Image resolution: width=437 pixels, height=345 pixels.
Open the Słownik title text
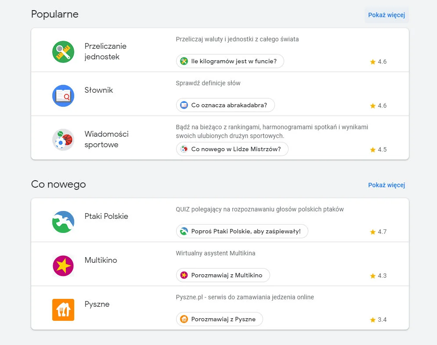point(99,90)
